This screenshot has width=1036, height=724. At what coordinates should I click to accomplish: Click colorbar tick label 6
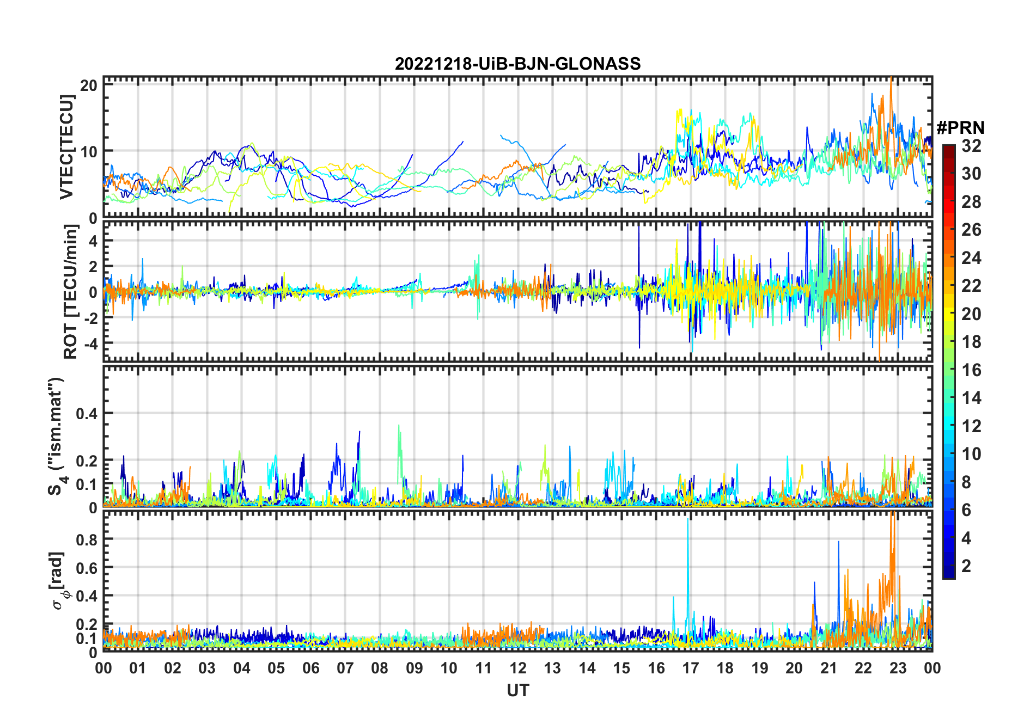[966, 510]
